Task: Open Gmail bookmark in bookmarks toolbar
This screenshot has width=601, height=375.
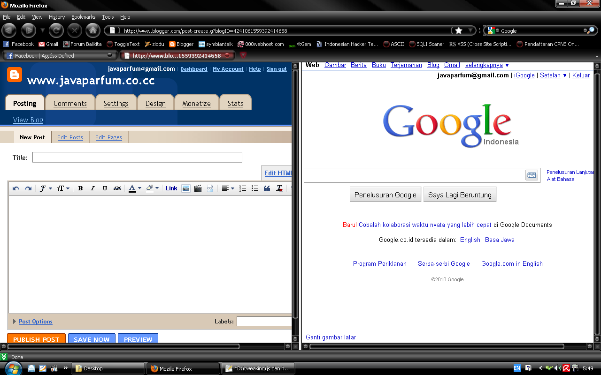Action: 48,44
